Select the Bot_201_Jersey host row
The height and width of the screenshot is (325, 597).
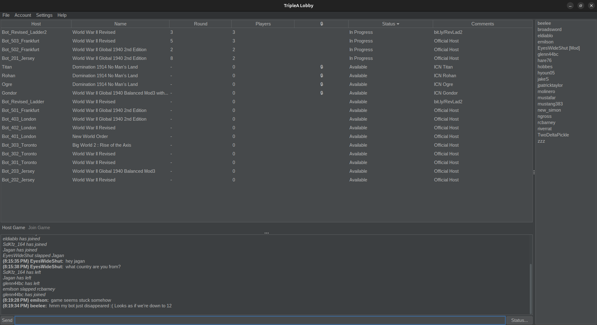pyautogui.click(x=266, y=58)
